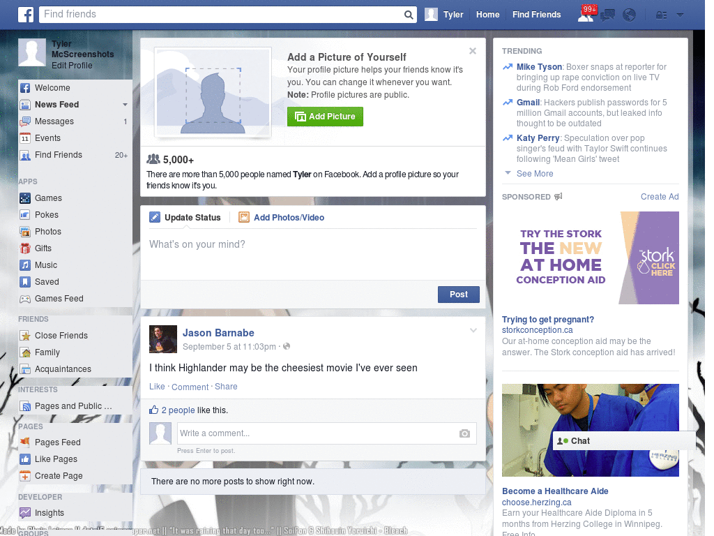
Task: Click the Saved bookmark icon
Action: pyautogui.click(x=25, y=282)
